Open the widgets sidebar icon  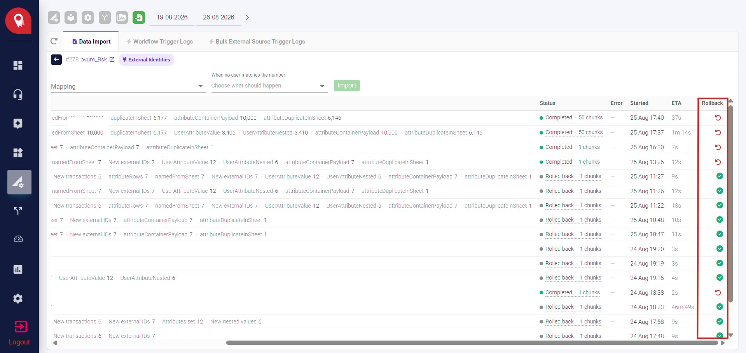[18, 152]
